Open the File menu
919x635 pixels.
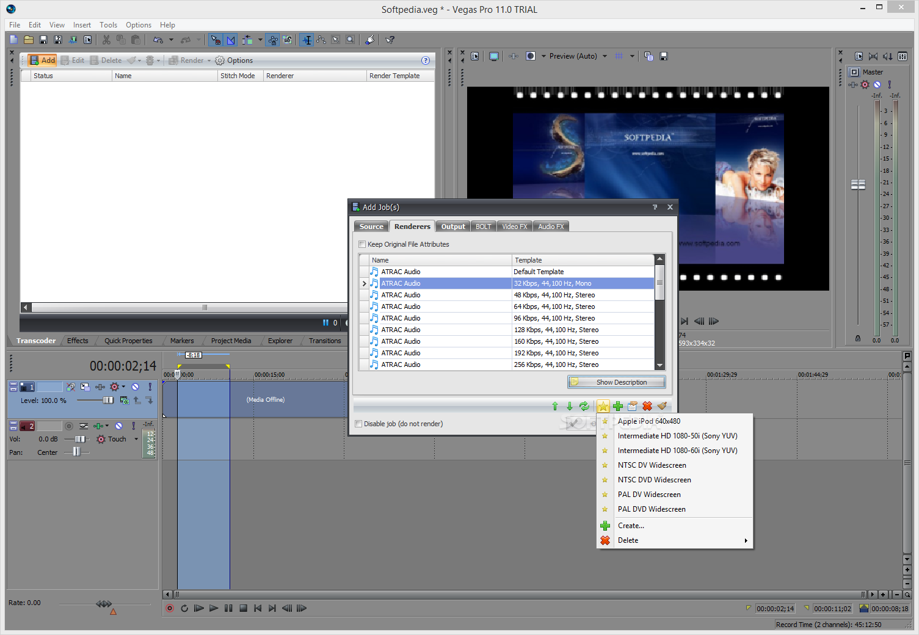15,25
